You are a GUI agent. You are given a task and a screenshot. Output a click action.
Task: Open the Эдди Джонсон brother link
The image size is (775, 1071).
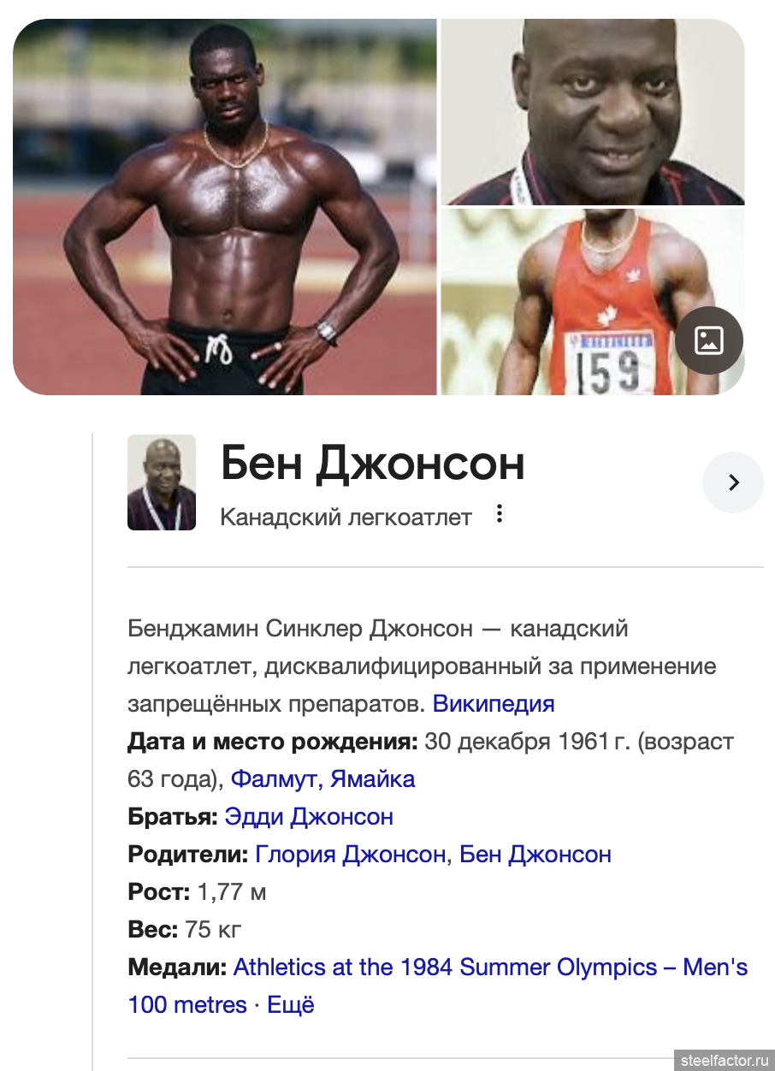pos(309,817)
